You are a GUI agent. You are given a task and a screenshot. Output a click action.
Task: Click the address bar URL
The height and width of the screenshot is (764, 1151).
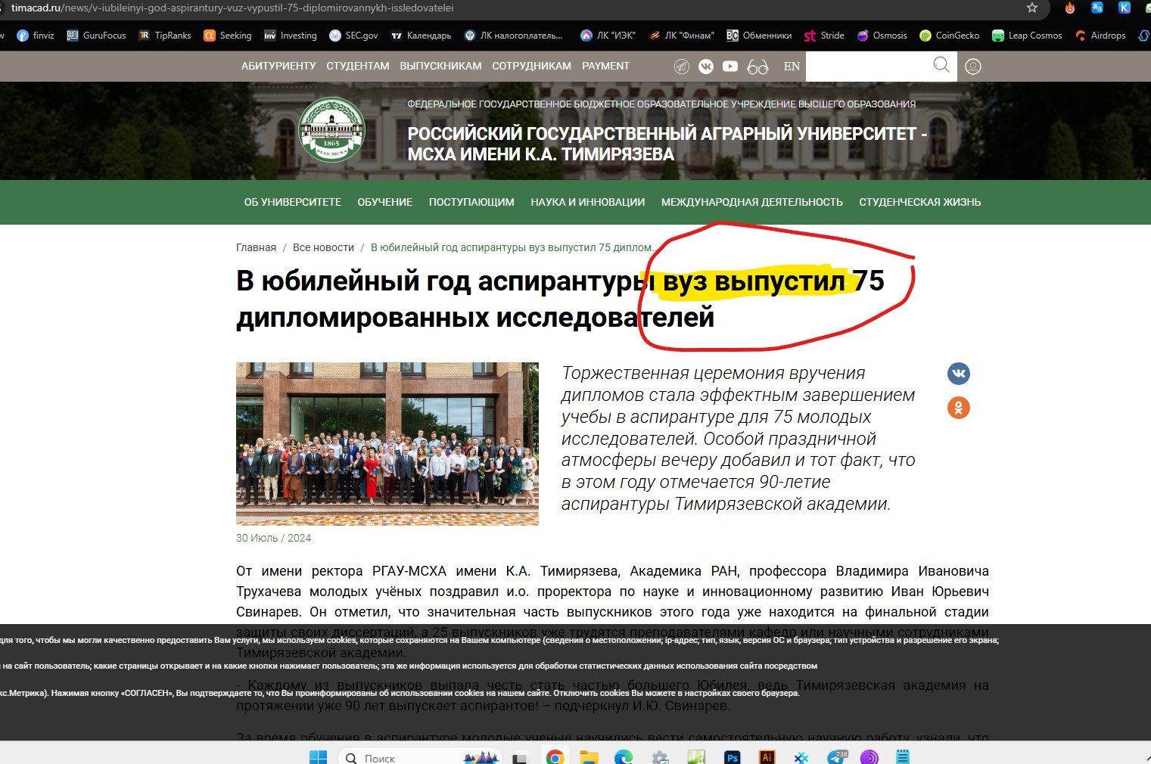pos(232,8)
